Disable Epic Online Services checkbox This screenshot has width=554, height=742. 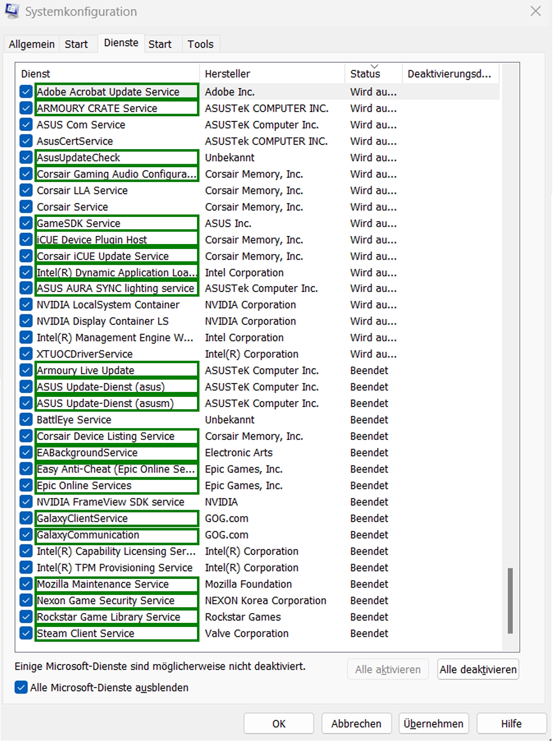pyautogui.click(x=26, y=485)
